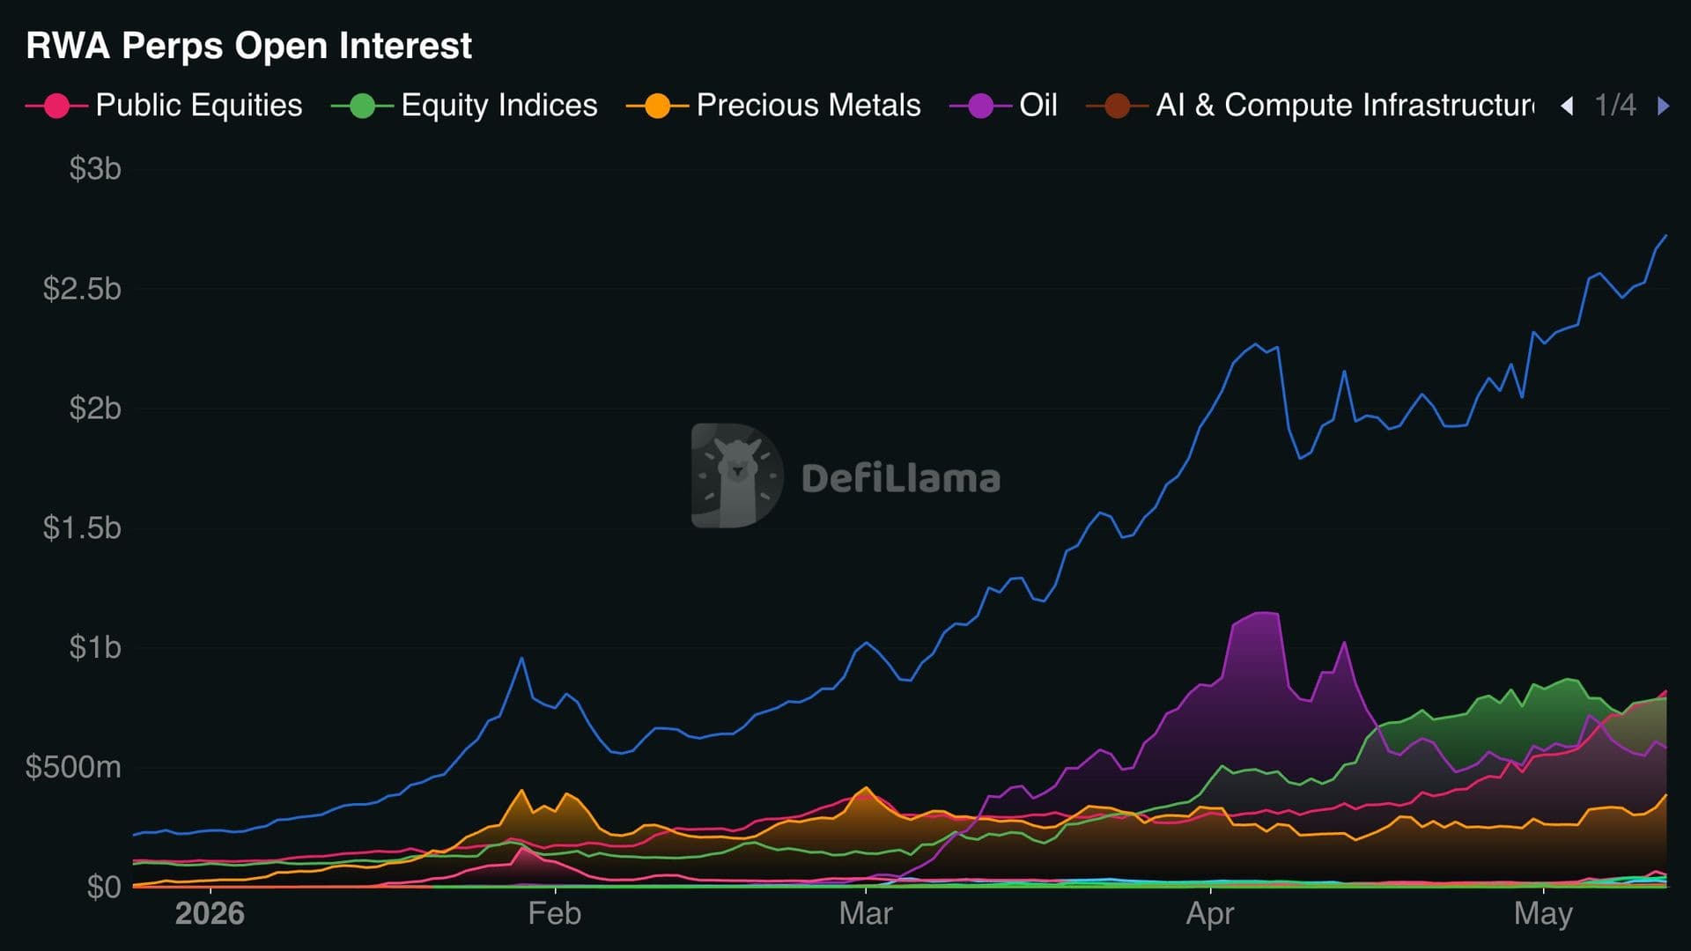Click the Feb label on time axis
Image resolution: width=1691 pixels, height=951 pixels.
pyautogui.click(x=555, y=913)
